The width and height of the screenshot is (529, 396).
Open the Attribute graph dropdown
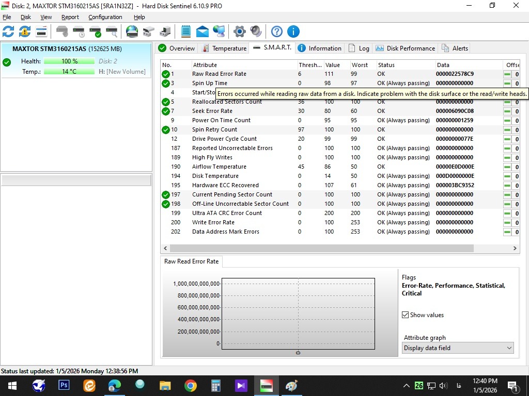[x=458, y=348]
